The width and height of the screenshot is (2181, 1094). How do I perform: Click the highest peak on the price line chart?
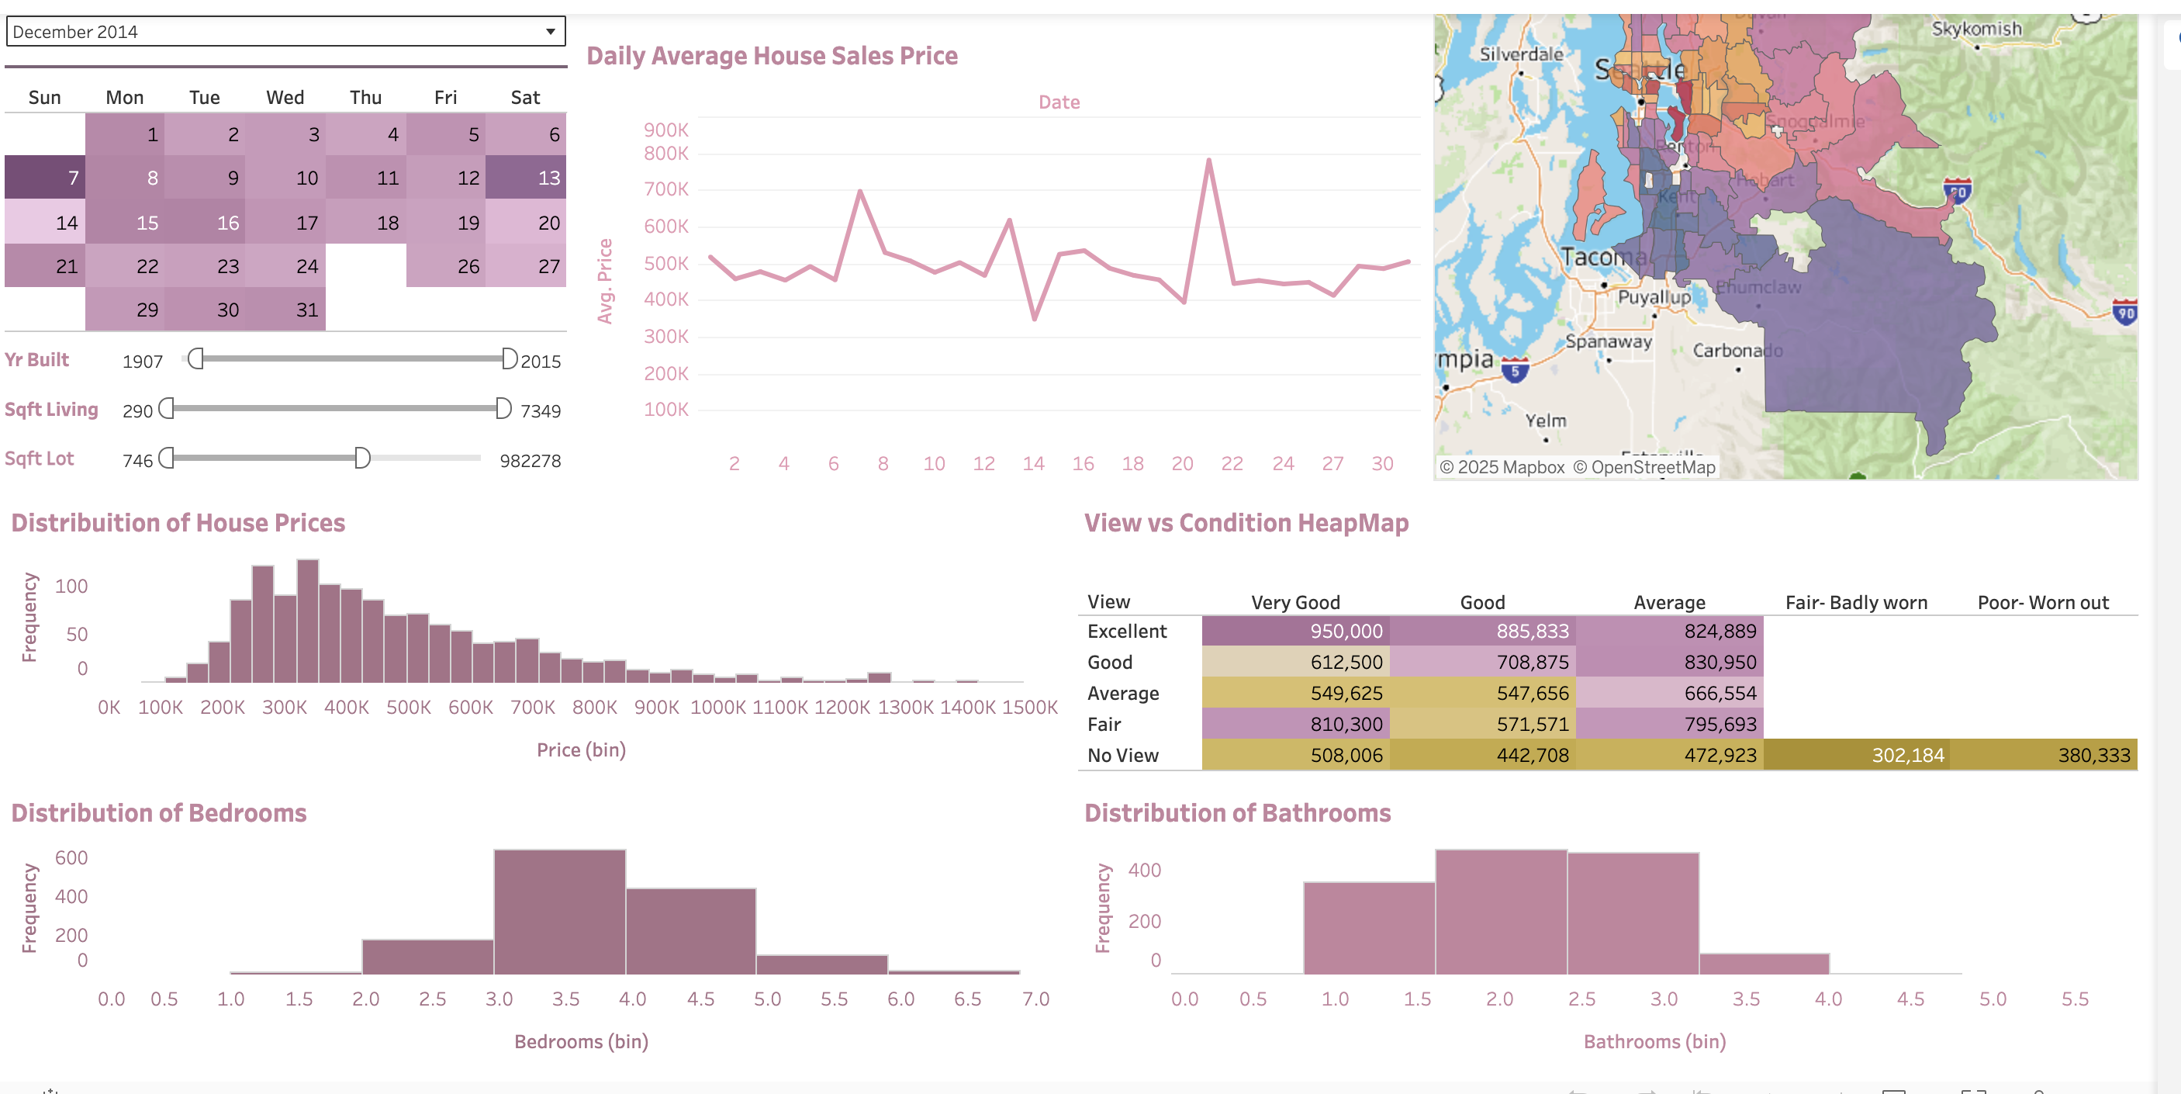coord(1208,160)
